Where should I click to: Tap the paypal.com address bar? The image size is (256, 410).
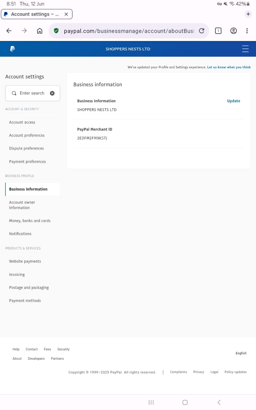tap(128, 31)
